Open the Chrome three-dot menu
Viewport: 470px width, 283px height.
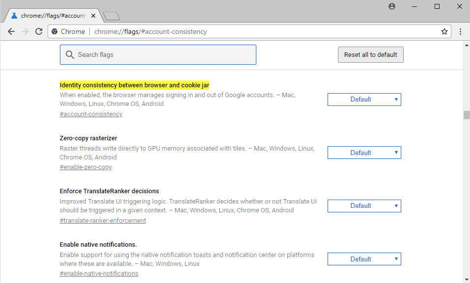tap(460, 31)
